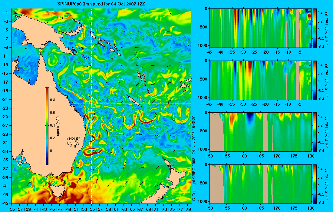Click the "velocity" legend label

(x=73, y=138)
